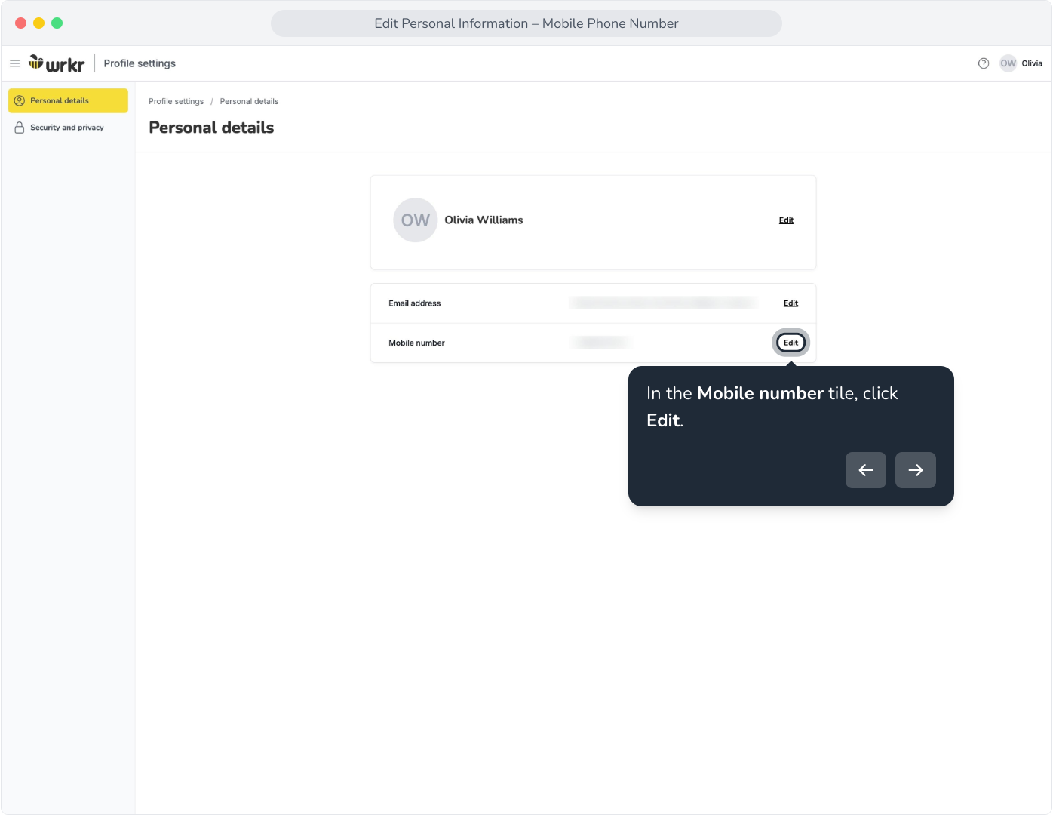Open Security and privacy section

68,128
